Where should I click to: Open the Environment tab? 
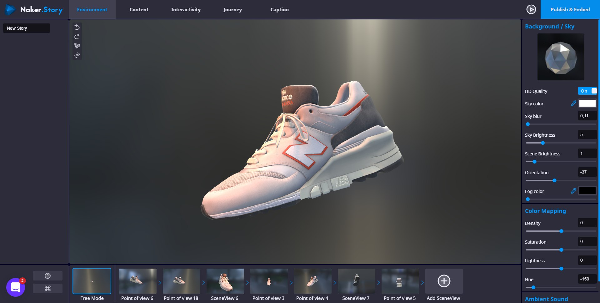pos(92,10)
